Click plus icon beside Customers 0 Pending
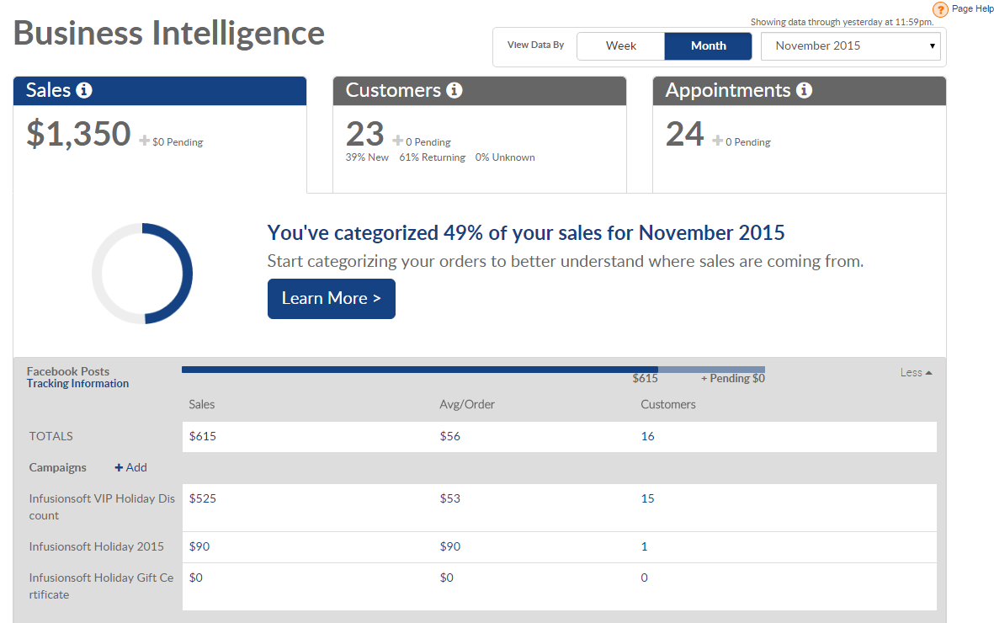Viewport: 994px width, 623px height. (398, 141)
